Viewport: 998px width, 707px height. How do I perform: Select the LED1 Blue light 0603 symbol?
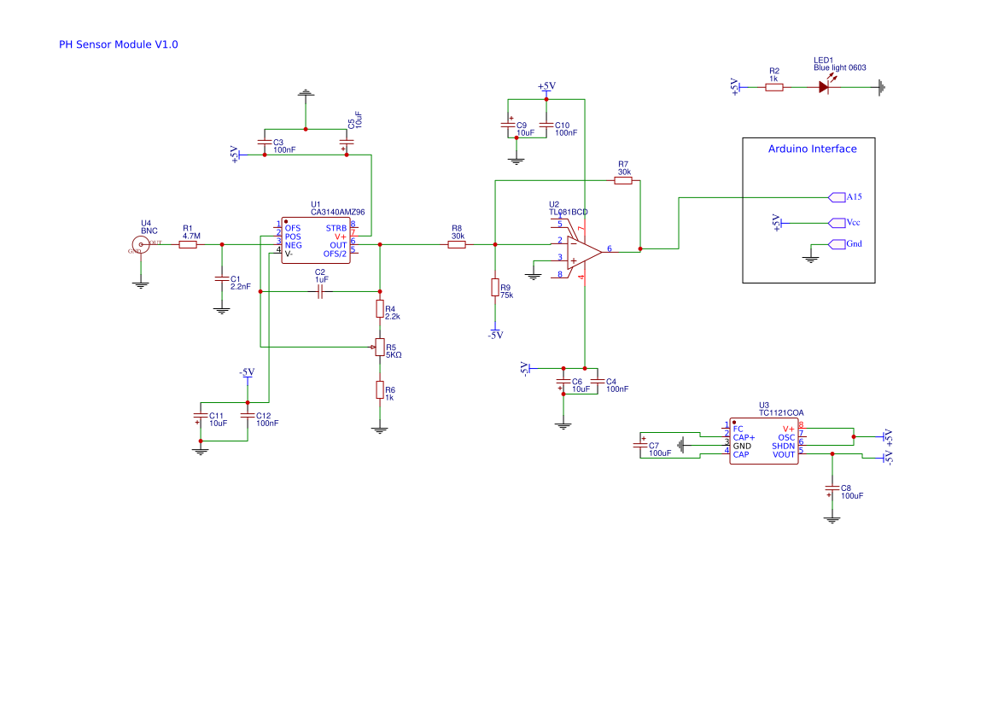825,85
